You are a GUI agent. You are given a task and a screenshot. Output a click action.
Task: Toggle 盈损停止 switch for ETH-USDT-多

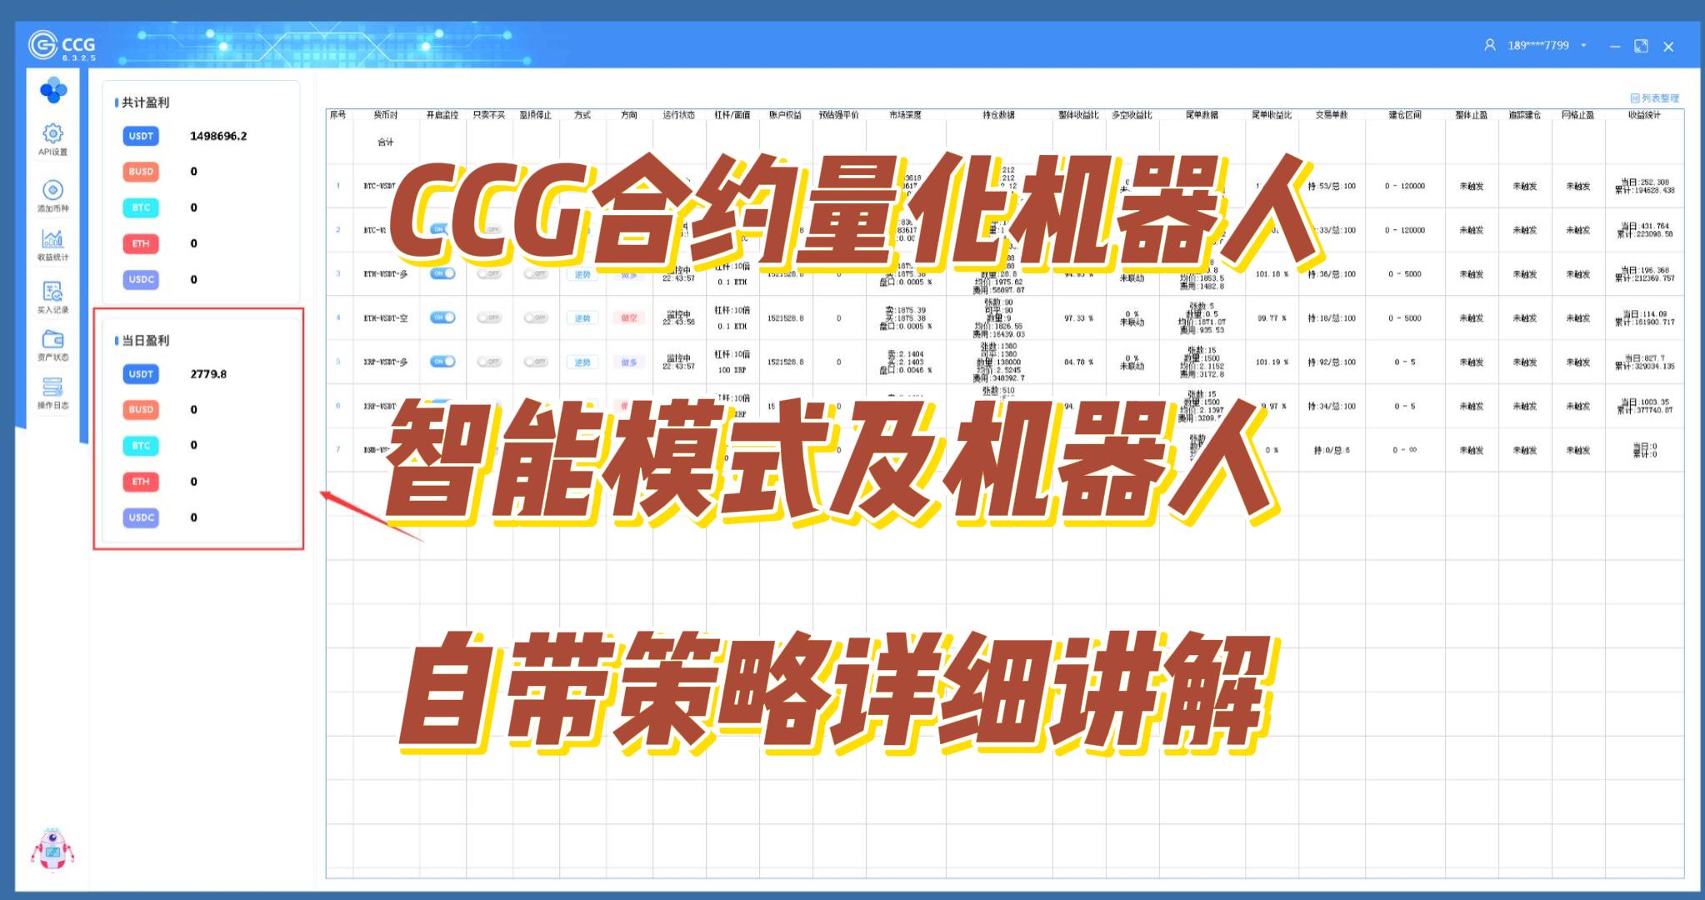536,273
